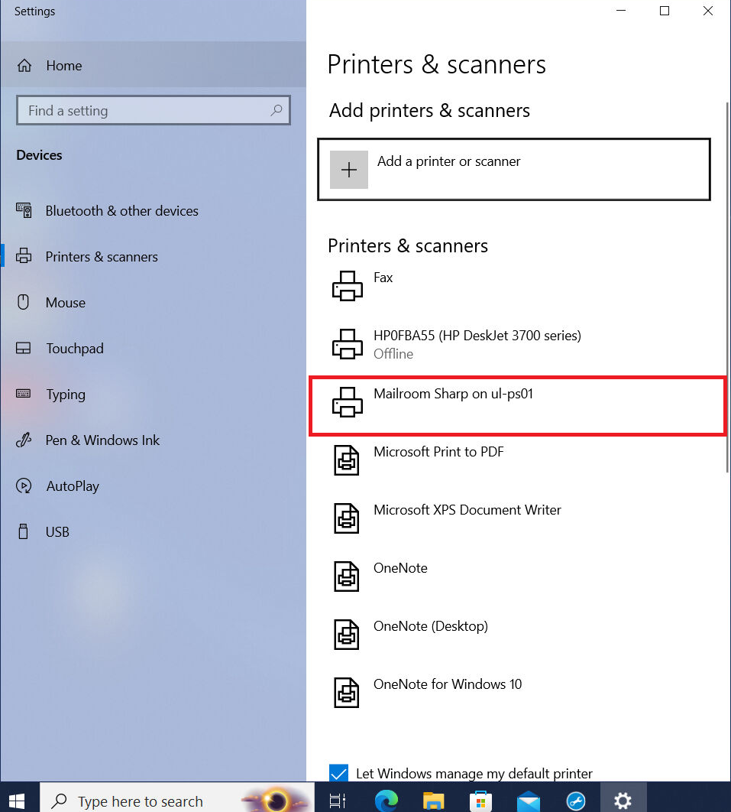731x812 pixels.
Task: Go to Settings Home
Action: pyautogui.click(x=153, y=65)
